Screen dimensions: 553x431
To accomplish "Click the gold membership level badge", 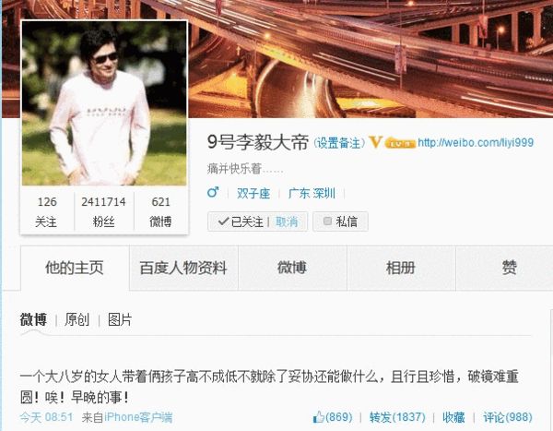I will pos(400,143).
